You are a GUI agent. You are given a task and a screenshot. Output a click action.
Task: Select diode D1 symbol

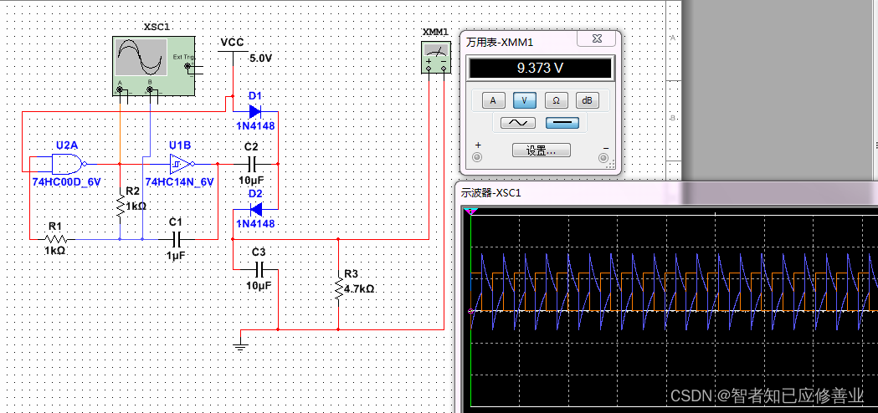254,111
